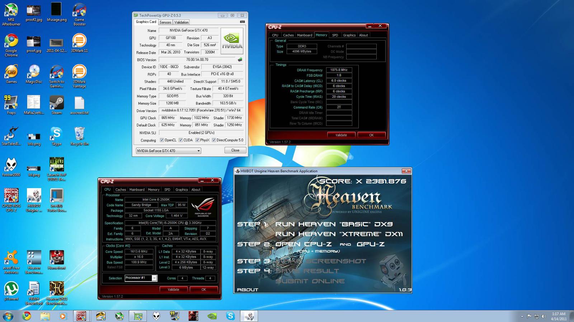
Task: Click SUBMIT ONLINE in Heaven benchmark
Action: (x=310, y=281)
